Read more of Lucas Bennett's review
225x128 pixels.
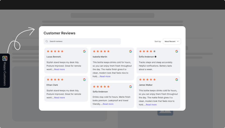[59, 69]
